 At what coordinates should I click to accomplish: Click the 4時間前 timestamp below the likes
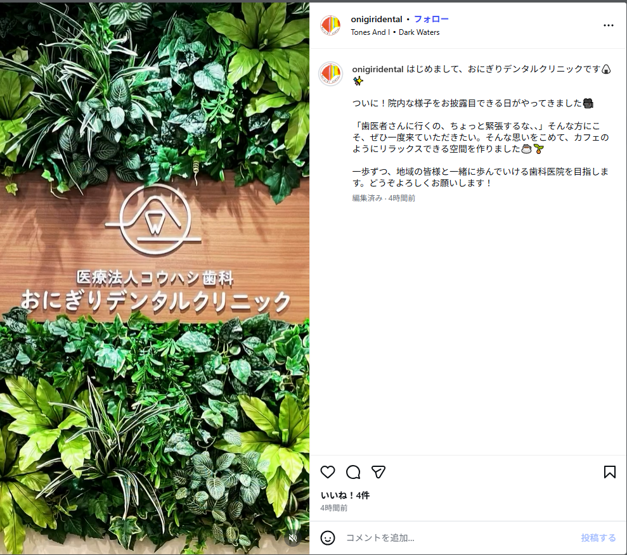click(334, 508)
